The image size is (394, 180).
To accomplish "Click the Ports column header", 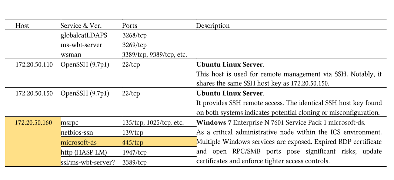I will 130,26.
